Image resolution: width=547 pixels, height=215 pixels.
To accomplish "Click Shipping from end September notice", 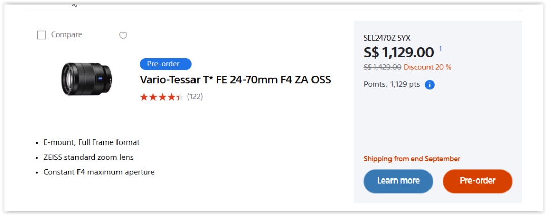I will click(412, 159).
